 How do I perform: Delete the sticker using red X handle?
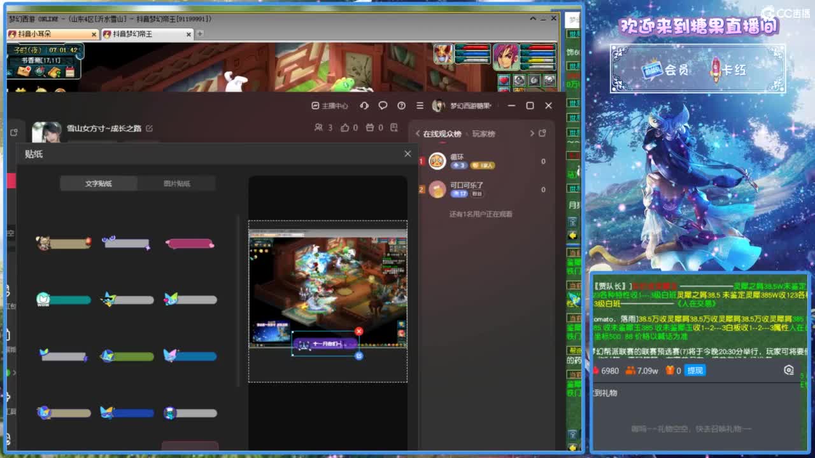359,331
